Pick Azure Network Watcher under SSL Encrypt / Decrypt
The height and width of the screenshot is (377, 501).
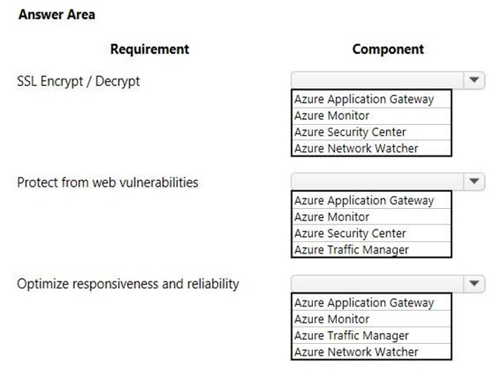[x=371, y=148]
